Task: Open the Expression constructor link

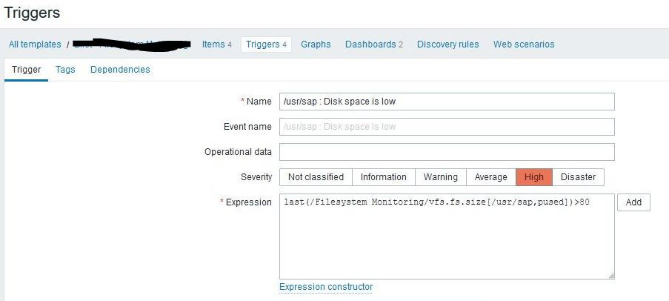Action: (x=326, y=287)
